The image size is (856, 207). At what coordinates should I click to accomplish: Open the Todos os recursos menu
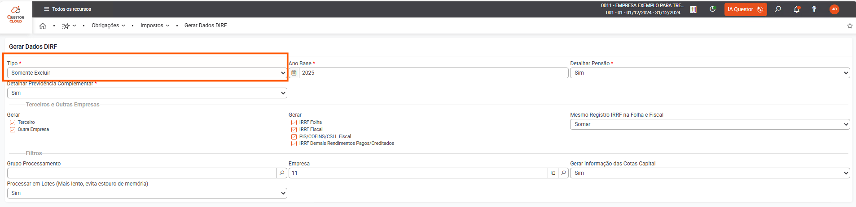(67, 9)
